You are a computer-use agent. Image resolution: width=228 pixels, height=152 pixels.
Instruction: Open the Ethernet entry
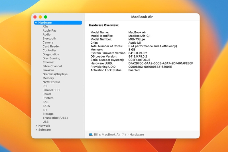point(48,62)
